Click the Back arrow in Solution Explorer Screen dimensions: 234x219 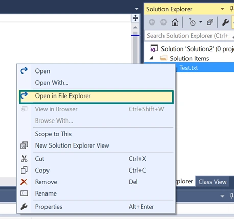click(x=152, y=22)
